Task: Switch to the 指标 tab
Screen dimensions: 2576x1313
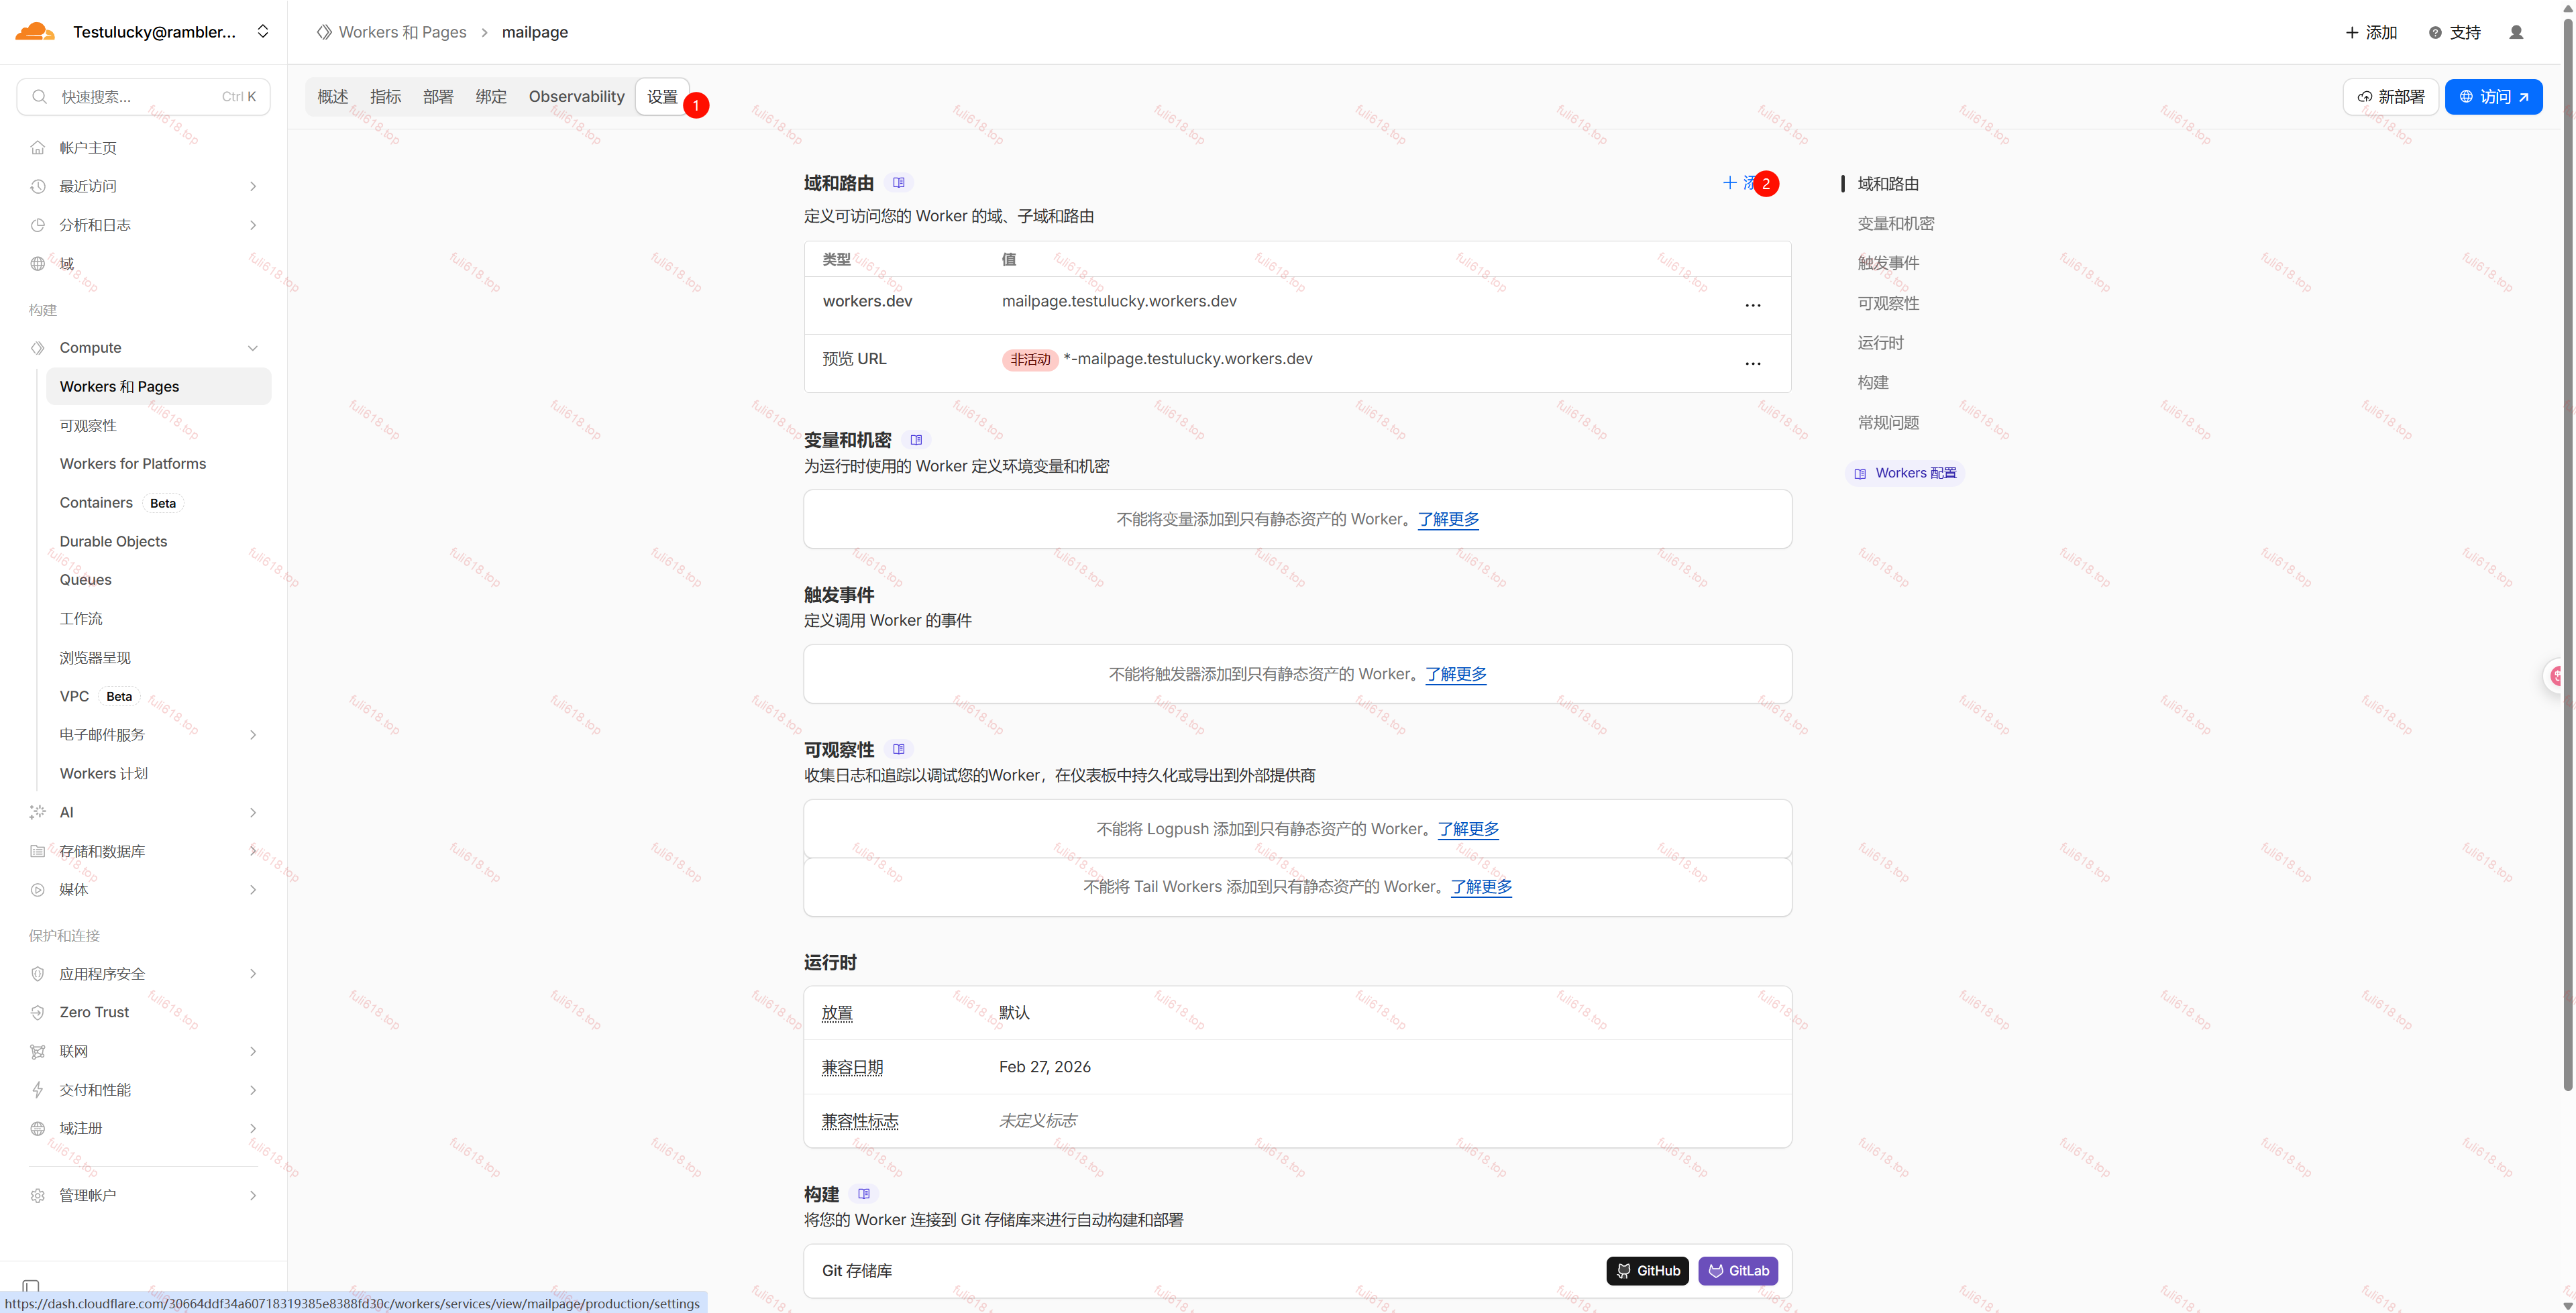Action: pyautogui.click(x=385, y=96)
